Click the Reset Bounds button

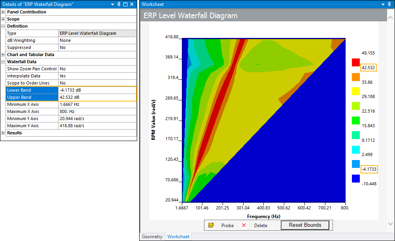click(305, 225)
